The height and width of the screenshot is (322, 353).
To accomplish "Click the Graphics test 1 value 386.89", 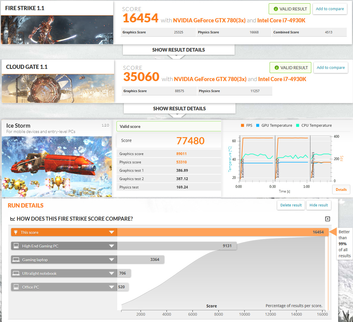I will (182, 170).
